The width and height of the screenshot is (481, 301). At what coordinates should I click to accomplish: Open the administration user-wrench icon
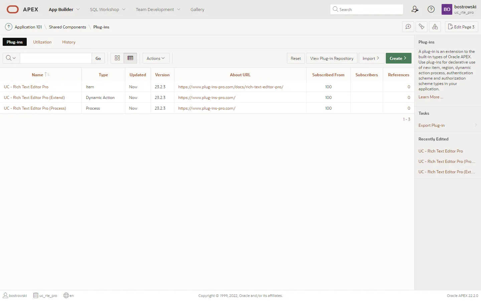415,9
